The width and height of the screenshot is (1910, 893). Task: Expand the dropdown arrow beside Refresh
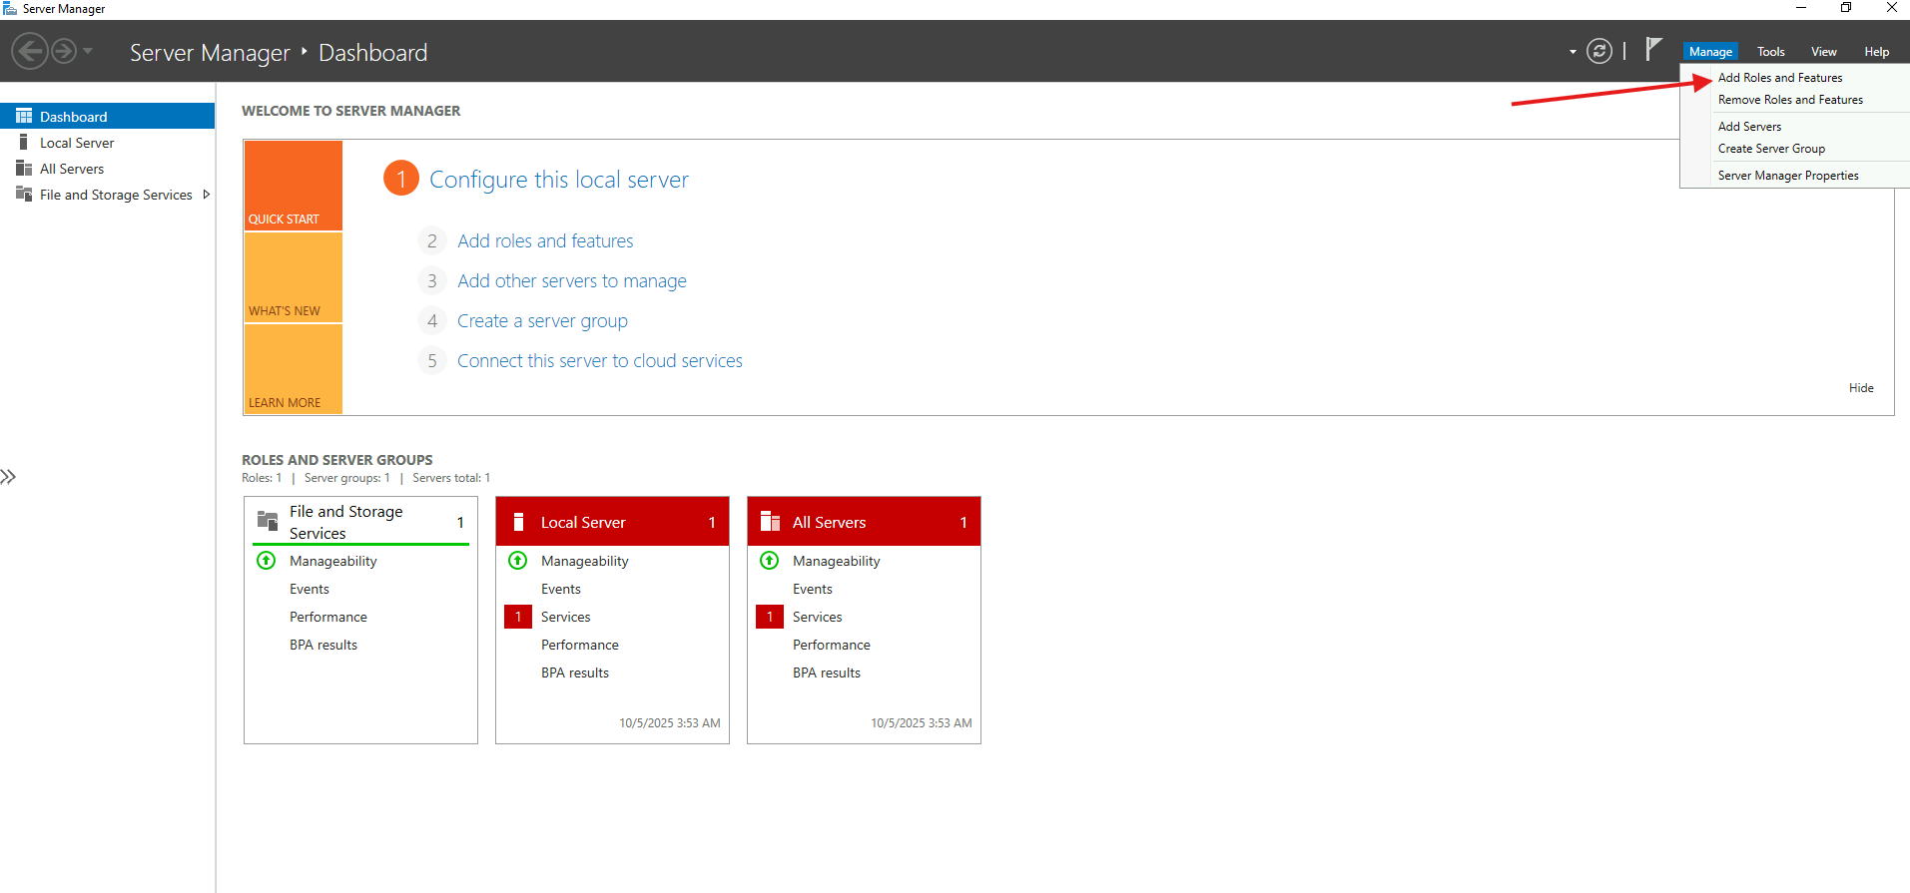1573,52
